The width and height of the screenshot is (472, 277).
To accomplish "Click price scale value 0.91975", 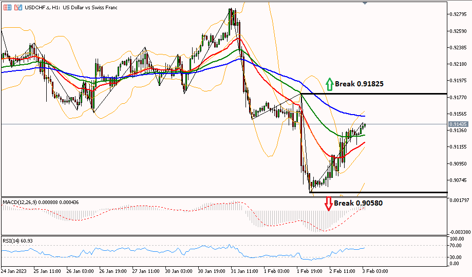I will click(458, 81).
